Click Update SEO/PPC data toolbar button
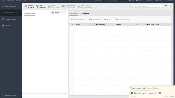175x98 pixels. tap(54, 6)
